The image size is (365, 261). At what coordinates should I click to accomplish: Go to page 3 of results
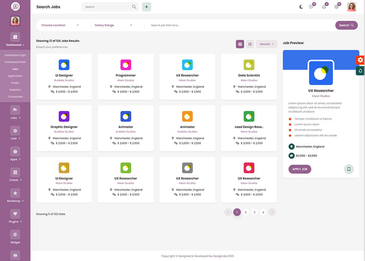point(254,212)
